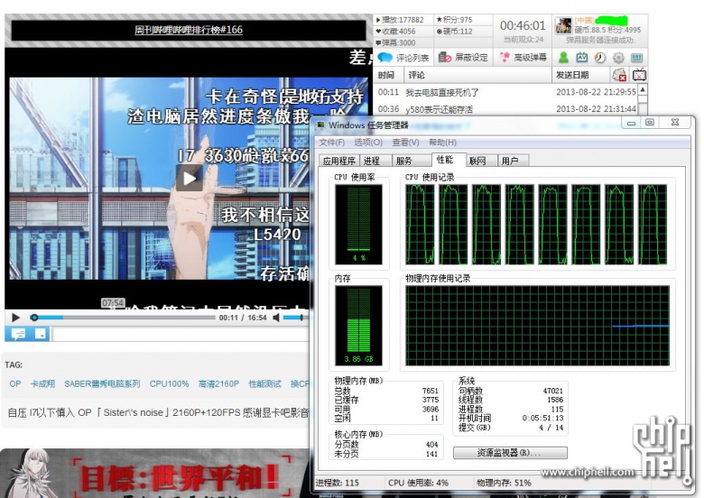704x498 pixels.
Task: Open the 评论列表 comment list tab
Action: click(403, 58)
